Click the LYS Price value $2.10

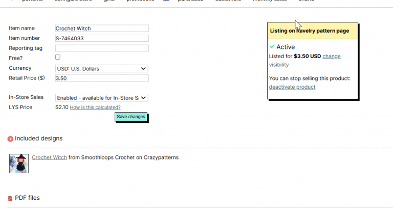pyautogui.click(x=62, y=107)
